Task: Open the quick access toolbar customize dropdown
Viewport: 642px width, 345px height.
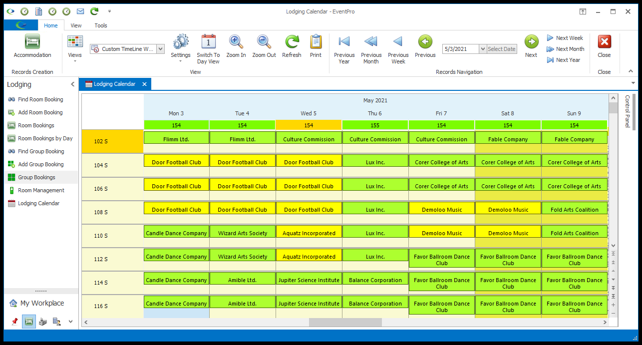Action: tap(109, 11)
